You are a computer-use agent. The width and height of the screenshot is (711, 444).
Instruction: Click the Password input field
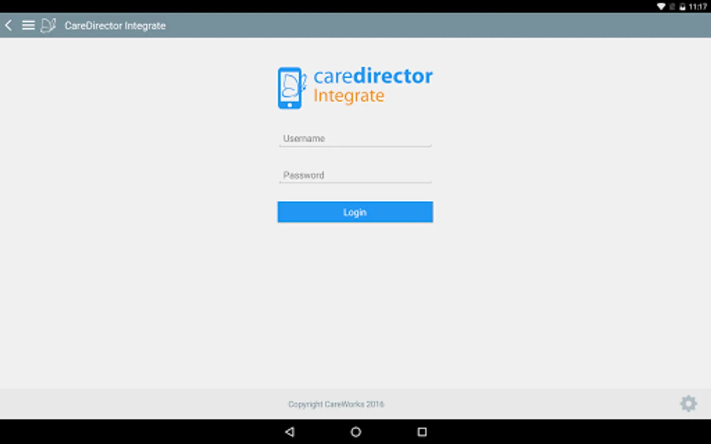(x=355, y=175)
